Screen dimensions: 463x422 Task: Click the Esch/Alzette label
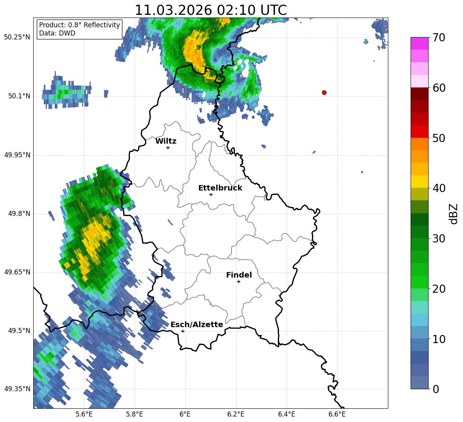click(x=197, y=324)
